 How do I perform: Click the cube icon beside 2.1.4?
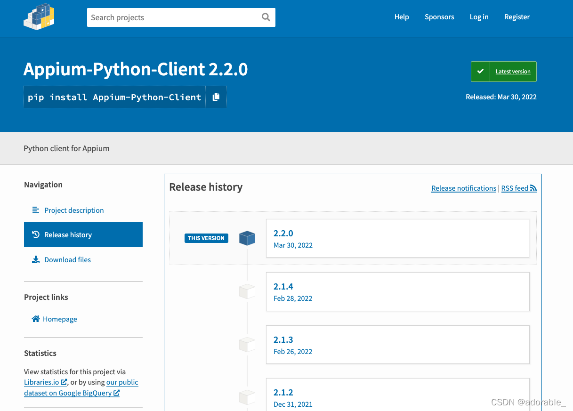coord(247,291)
